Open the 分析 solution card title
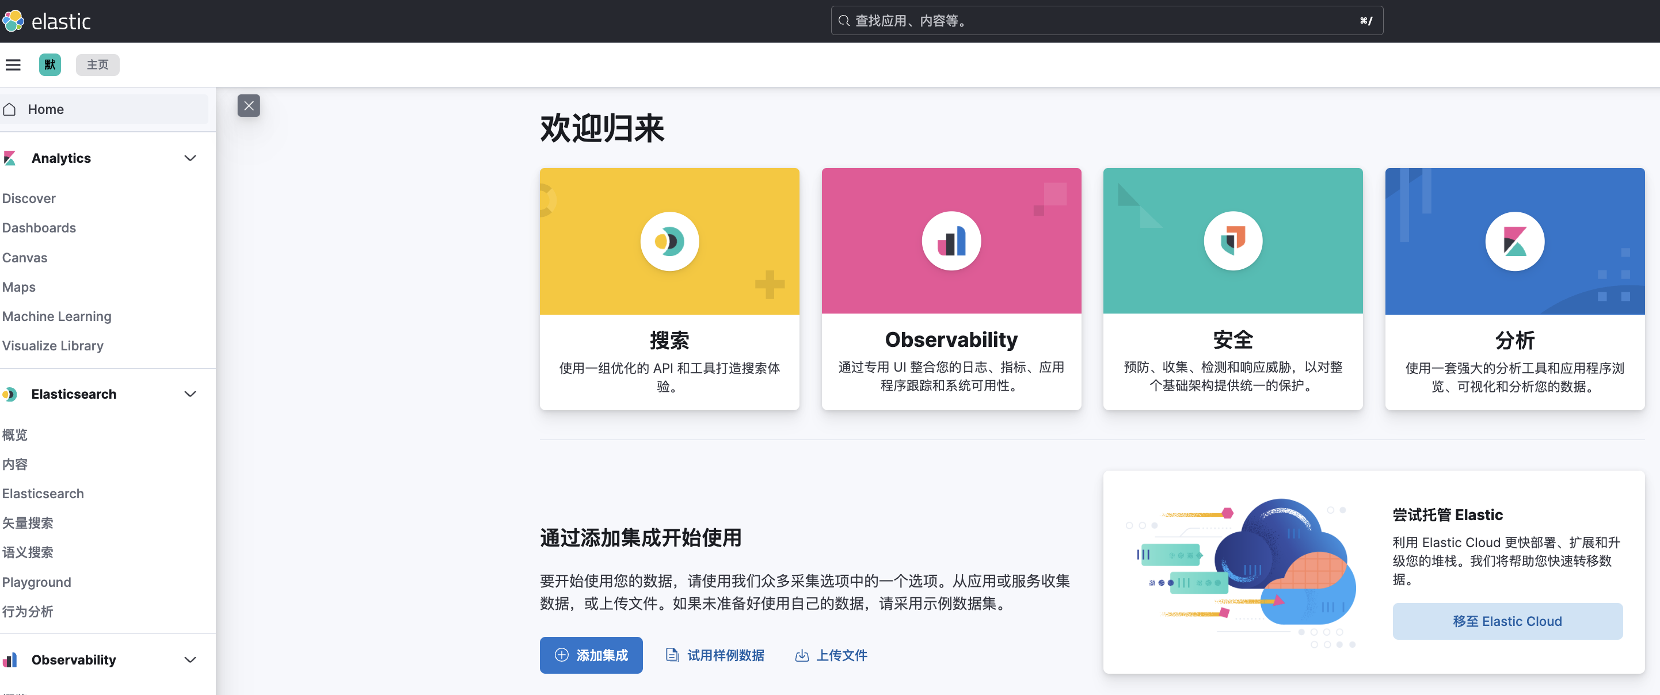The image size is (1660, 695). 1515,340
